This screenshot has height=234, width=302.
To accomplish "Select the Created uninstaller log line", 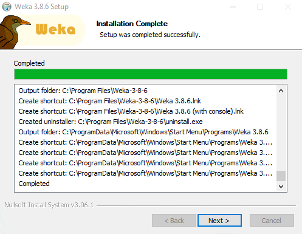I will coord(111,122).
